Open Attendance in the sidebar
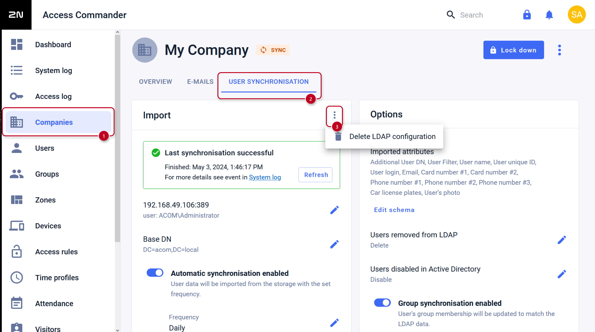 point(58,303)
